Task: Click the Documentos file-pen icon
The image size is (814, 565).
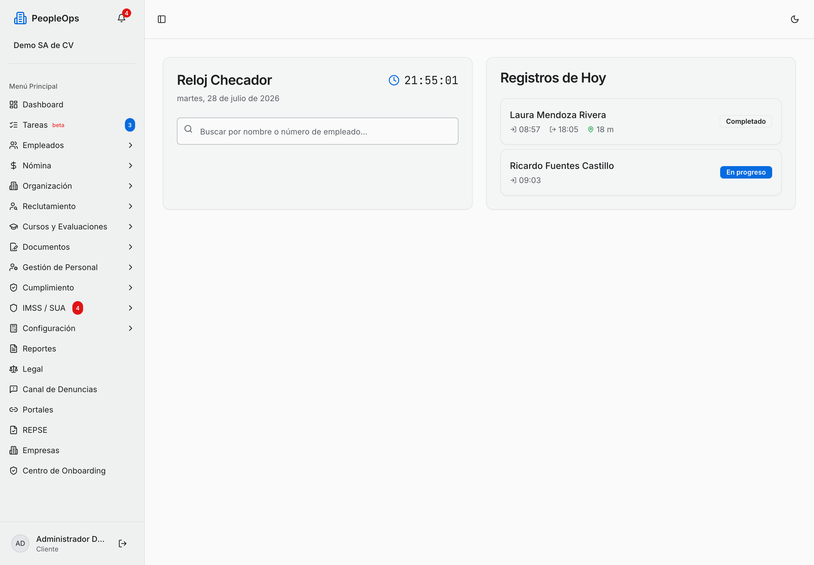Action: click(x=14, y=247)
